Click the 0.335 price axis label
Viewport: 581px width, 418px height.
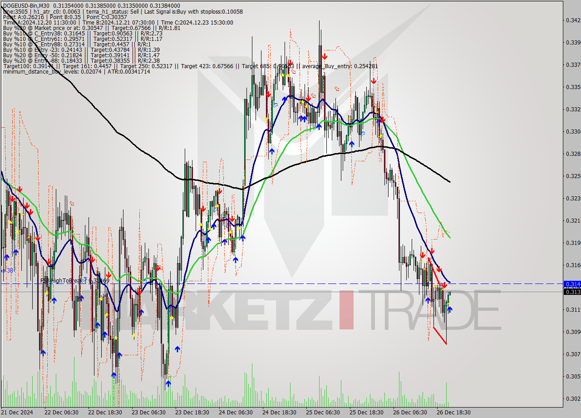pyautogui.click(x=573, y=87)
